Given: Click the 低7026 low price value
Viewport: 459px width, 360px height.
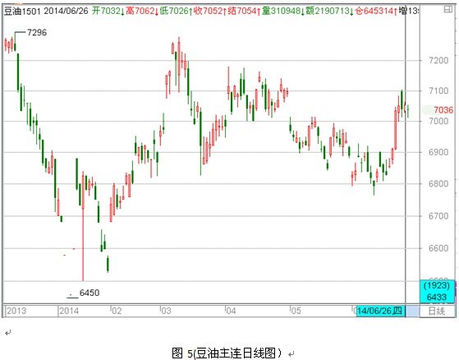Looking at the screenshot, I should pos(176,12).
